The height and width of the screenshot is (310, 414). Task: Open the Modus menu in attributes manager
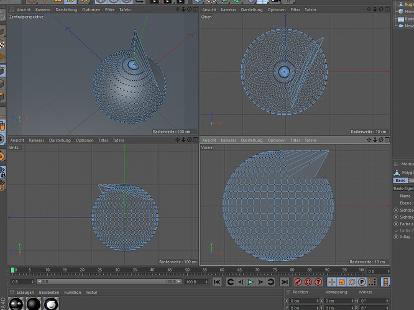pos(407,164)
